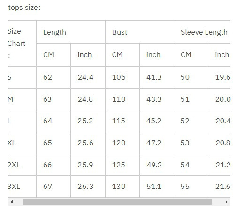This screenshot has height=211, width=237.
Task: Click length value 62 for size S
Action: coord(47,77)
